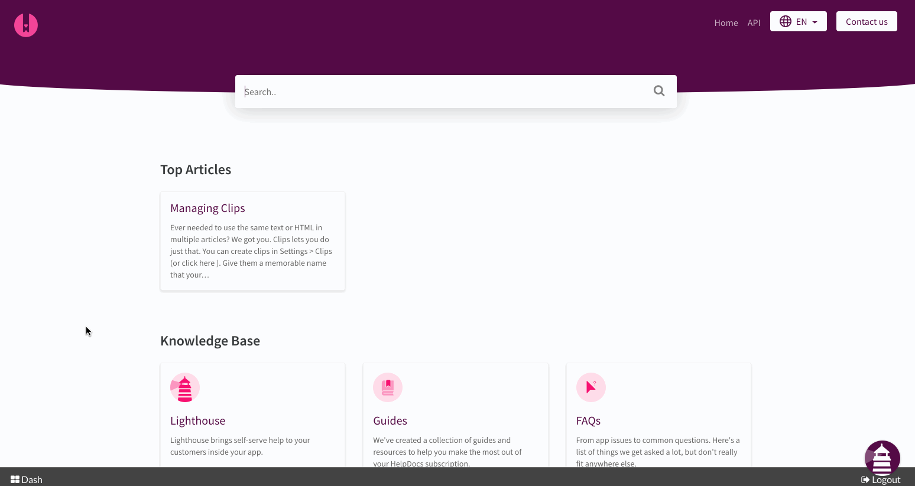915x486 pixels.
Task: Click the Dash label in bottom bar
Action: point(32,480)
